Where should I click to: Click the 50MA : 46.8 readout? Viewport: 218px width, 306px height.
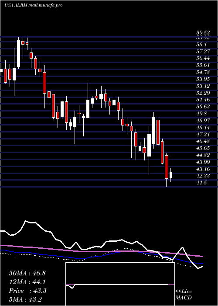[x=27, y=273]
